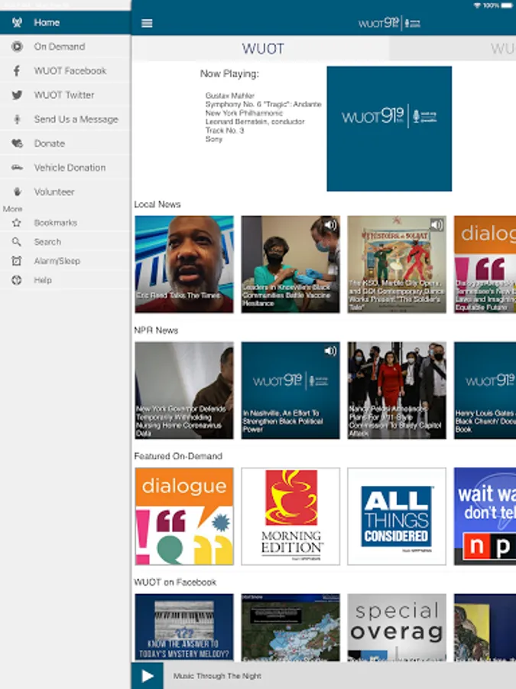Open Home in the sidebar menu

66,22
